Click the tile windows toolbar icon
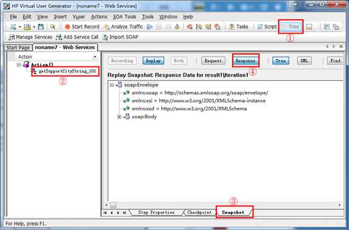Image resolution: width=349 pixels, height=230 pixels. click(327, 27)
